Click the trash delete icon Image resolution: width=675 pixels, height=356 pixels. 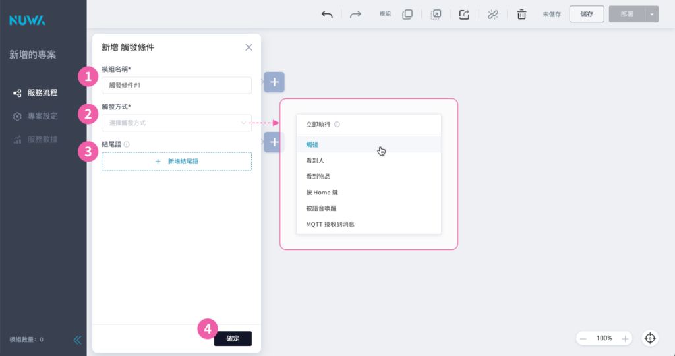tap(521, 15)
